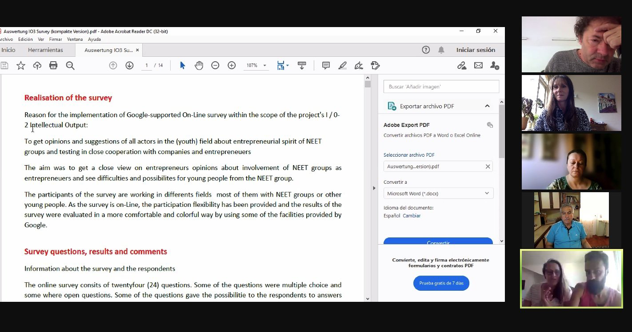Image resolution: width=632 pixels, height=332 pixels.
Task: Click the cloud upload icon in the toolbar
Action: click(x=37, y=66)
